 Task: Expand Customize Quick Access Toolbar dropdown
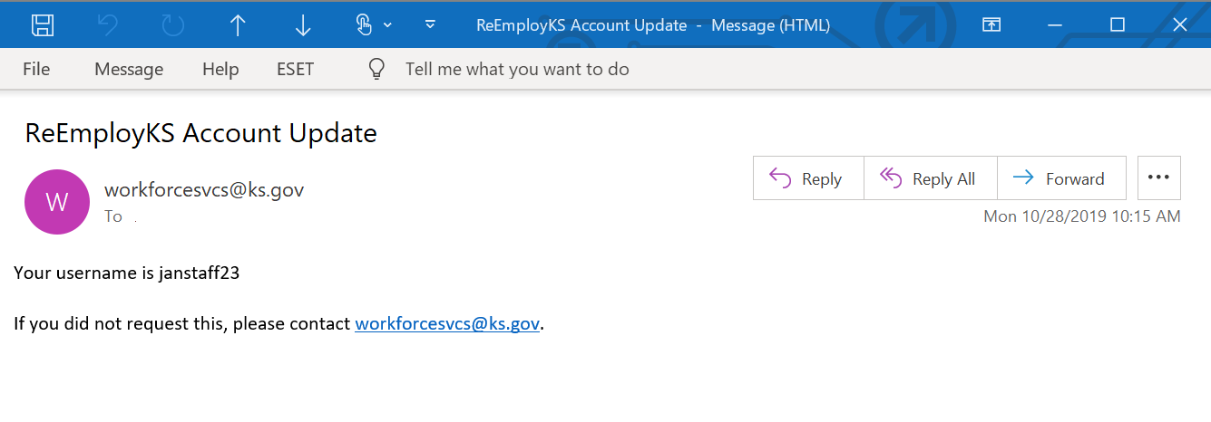[431, 25]
